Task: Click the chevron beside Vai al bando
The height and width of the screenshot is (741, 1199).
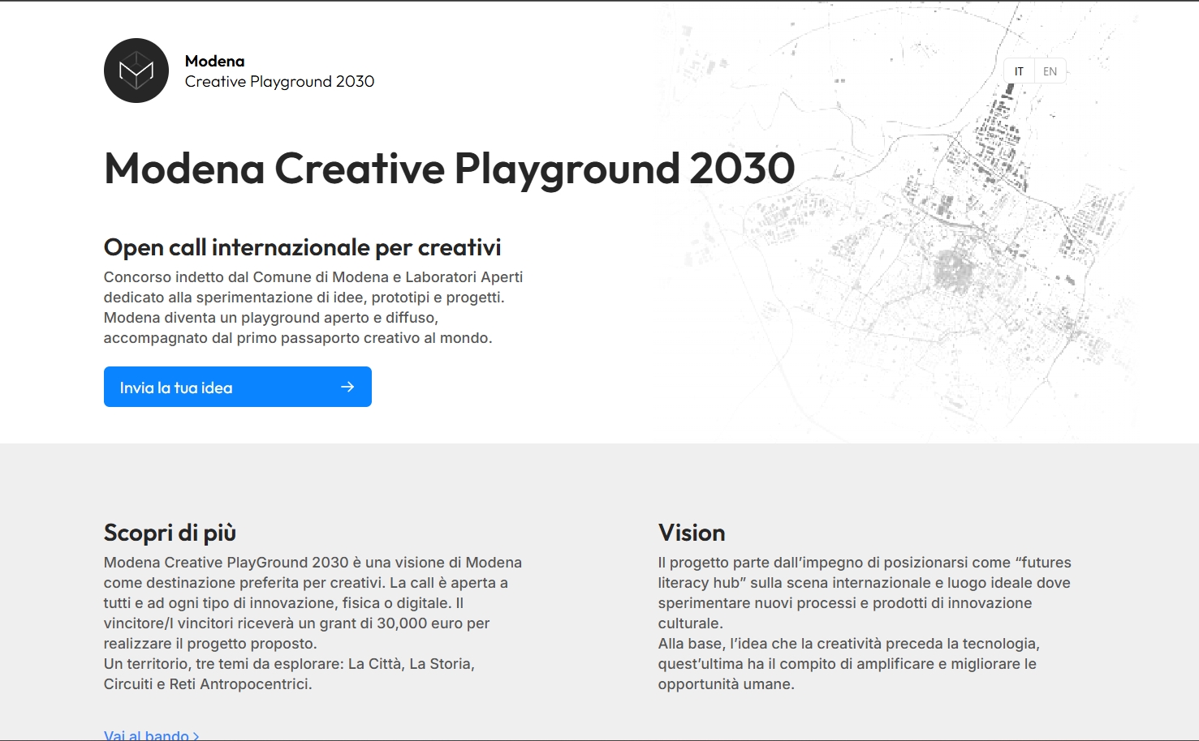Action: click(196, 735)
